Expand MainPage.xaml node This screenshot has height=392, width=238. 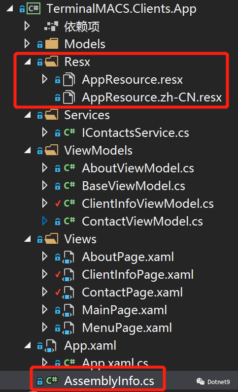(x=45, y=310)
